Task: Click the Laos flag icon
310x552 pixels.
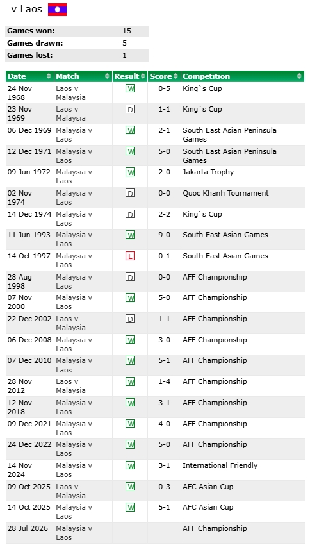Action: click(58, 10)
